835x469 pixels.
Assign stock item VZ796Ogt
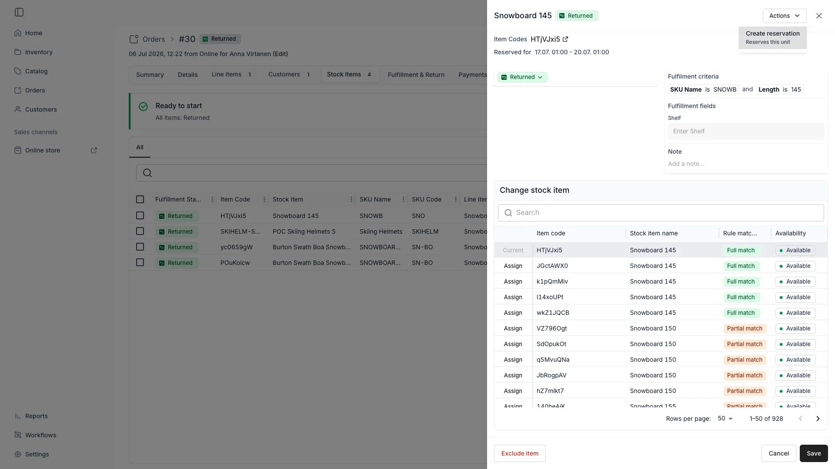coord(513,328)
